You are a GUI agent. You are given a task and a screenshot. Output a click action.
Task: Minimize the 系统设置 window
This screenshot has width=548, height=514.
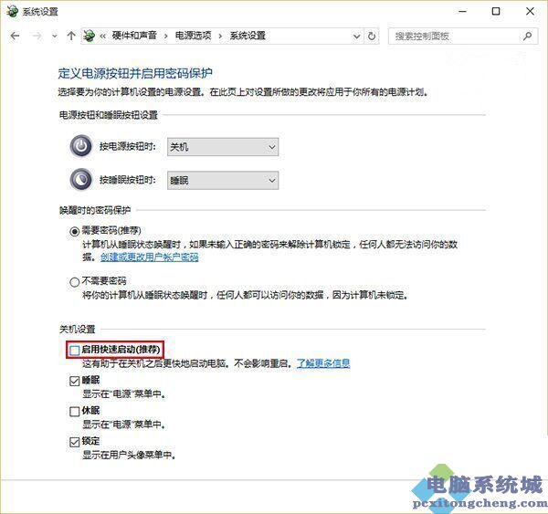[463, 12]
